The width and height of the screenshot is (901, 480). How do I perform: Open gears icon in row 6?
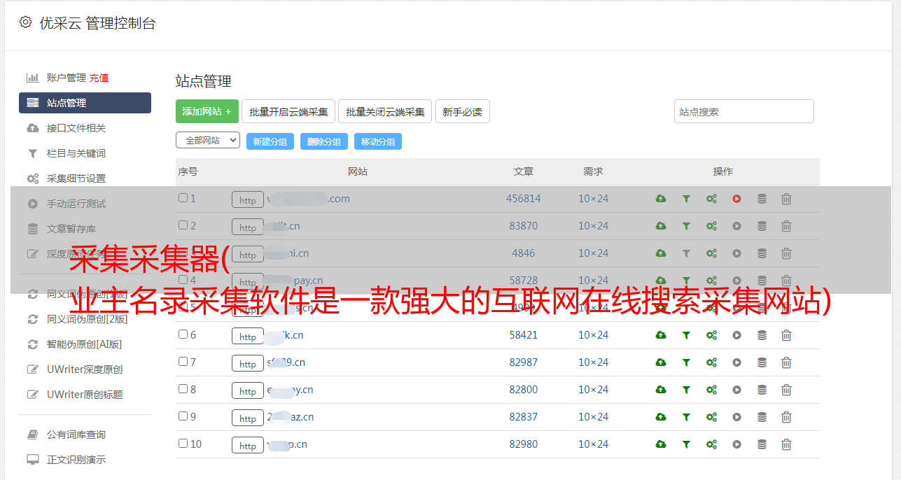tap(711, 335)
